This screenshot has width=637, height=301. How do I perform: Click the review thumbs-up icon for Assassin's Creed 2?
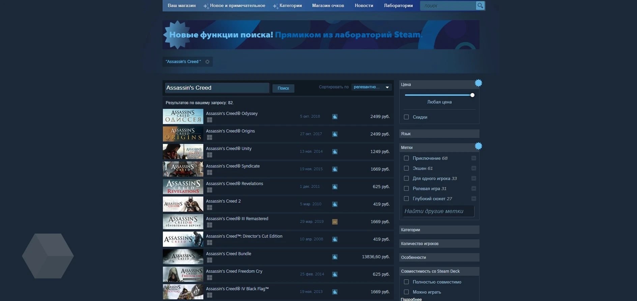click(335, 204)
